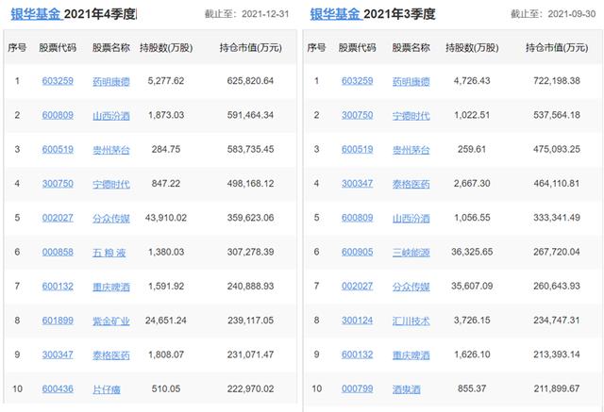This screenshot has height=412, width=604.
Task: Click 持股数(万股) header in 3季度 table
Action: tap(472, 48)
